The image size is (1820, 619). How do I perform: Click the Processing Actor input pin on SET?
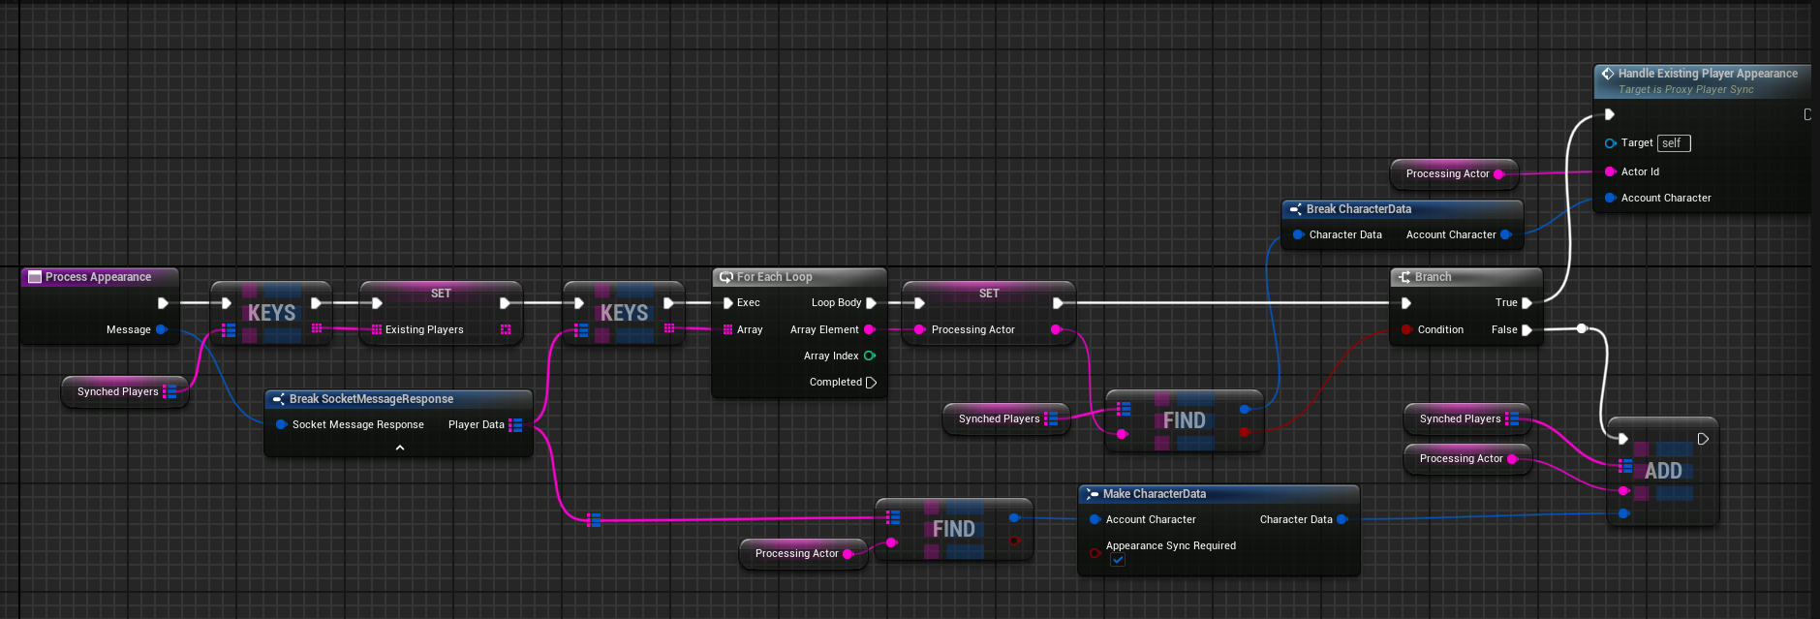[920, 329]
